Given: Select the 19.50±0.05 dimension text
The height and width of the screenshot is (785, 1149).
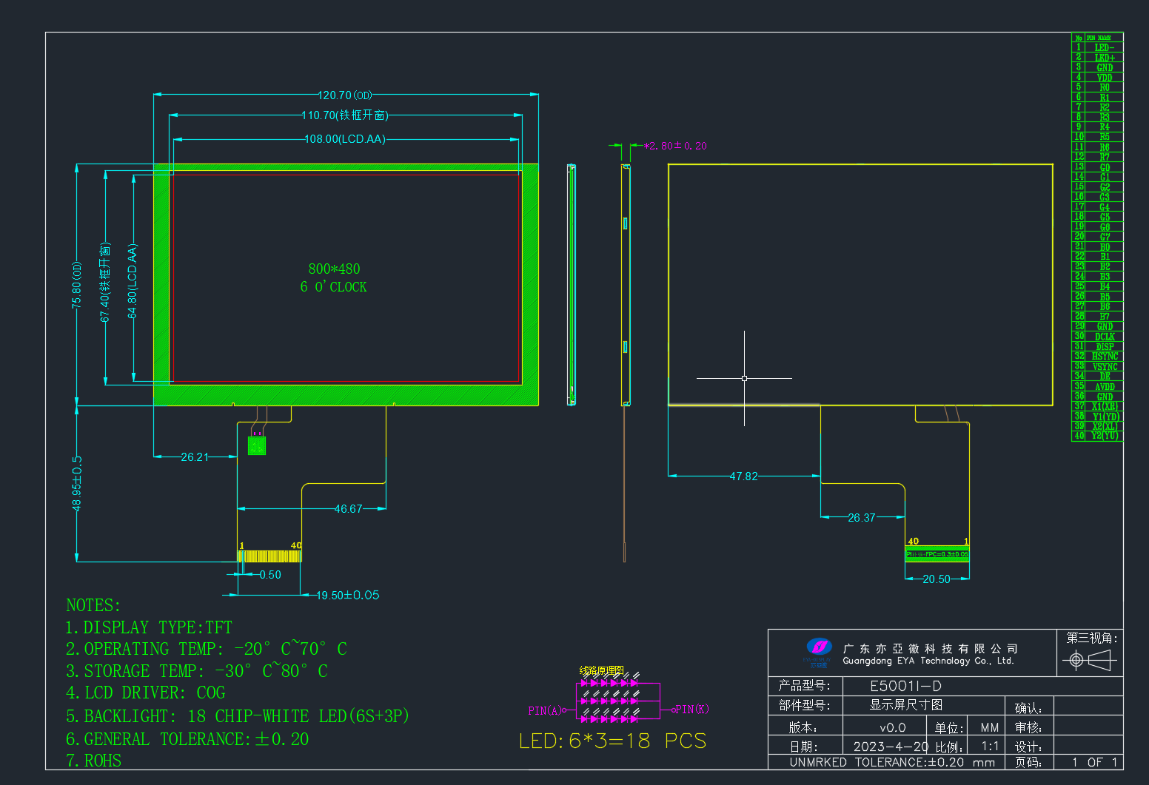Looking at the screenshot, I should (x=348, y=595).
